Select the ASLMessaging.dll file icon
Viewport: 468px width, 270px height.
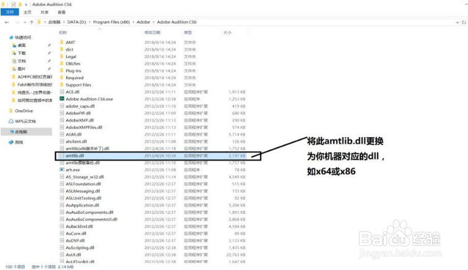point(62,191)
